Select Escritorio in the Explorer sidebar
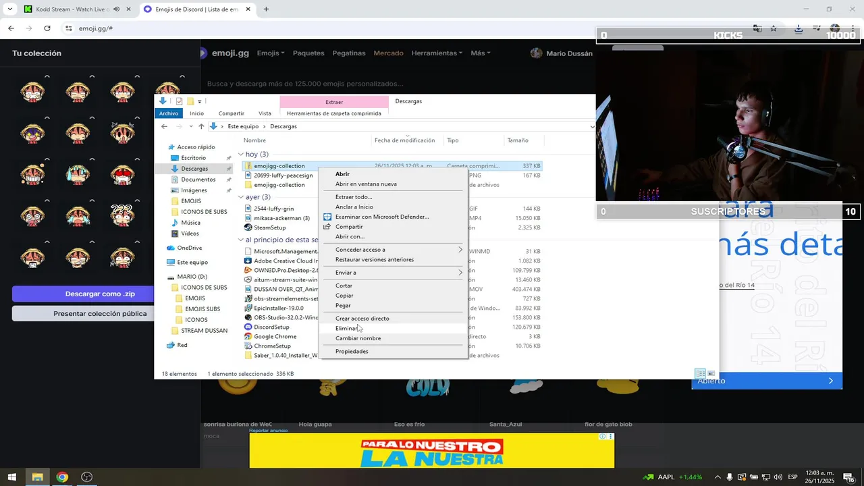864x486 pixels. point(193,158)
